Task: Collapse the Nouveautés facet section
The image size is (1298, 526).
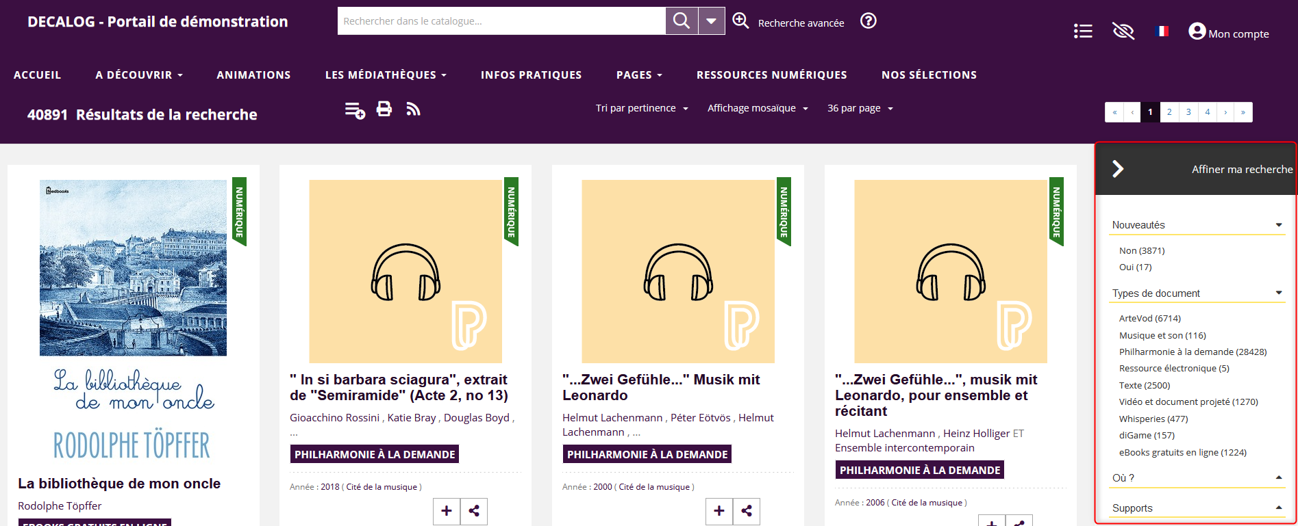Action: 1278,225
